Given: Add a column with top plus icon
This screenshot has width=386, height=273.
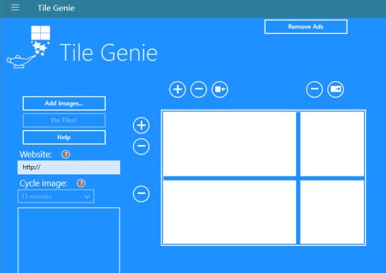Looking at the screenshot, I should (x=178, y=90).
